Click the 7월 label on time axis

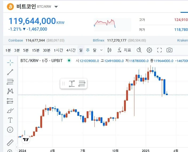coord(83,150)
